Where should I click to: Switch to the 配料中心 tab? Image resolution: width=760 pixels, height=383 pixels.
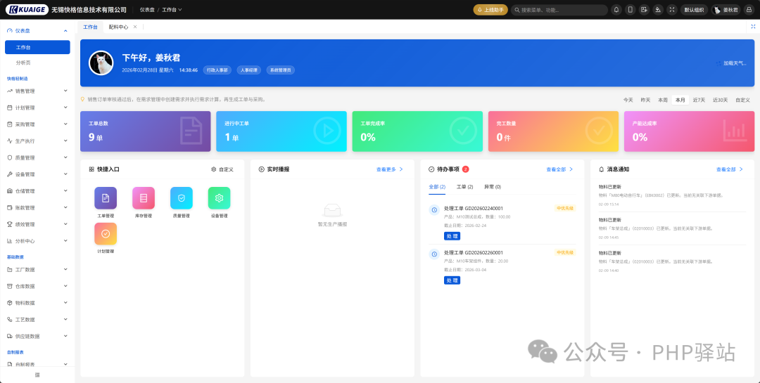(118, 27)
